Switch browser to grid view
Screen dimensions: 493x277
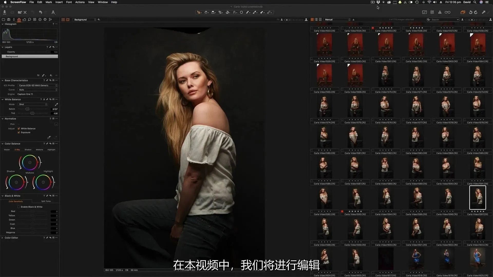pyautogui.click(x=312, y=19)
